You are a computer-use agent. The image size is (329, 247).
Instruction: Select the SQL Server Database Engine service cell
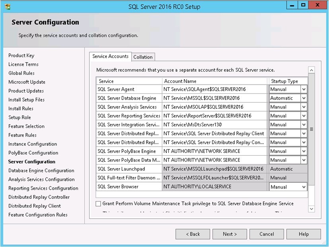click(129, 98)
